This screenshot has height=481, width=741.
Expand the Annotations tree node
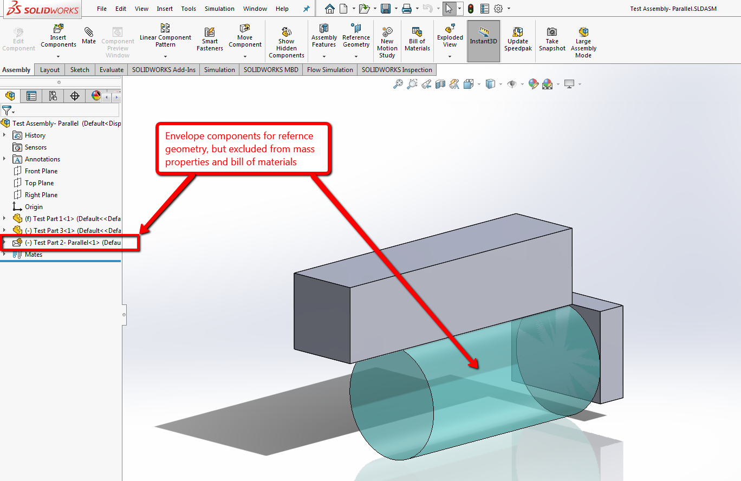point(4,159)
